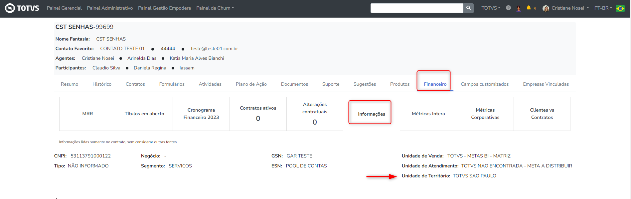
Task: Click agent Katia Maria Alves Bianchi
Action: (x=197, y=58)
